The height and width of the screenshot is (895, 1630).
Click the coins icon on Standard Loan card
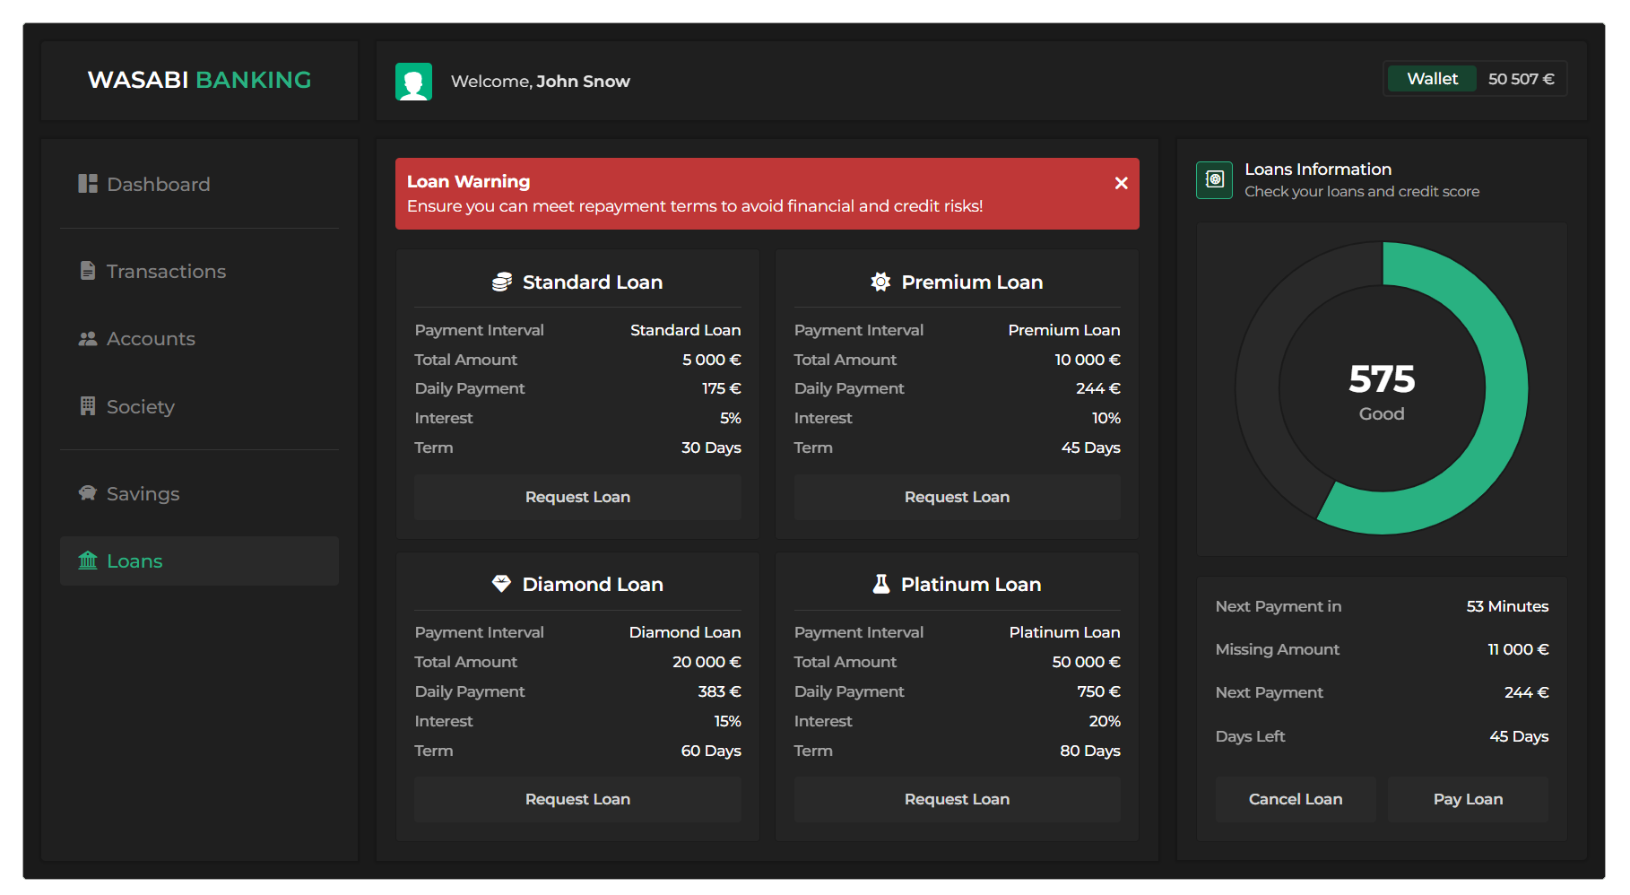click(502, 281)
